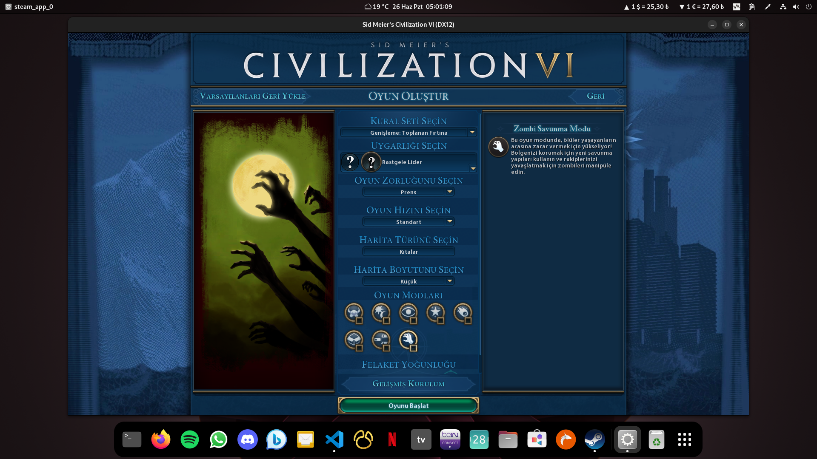Tick the checkbox on the sunburst-and-moon mode
817x459 pixels.
[x=386, y=321]
